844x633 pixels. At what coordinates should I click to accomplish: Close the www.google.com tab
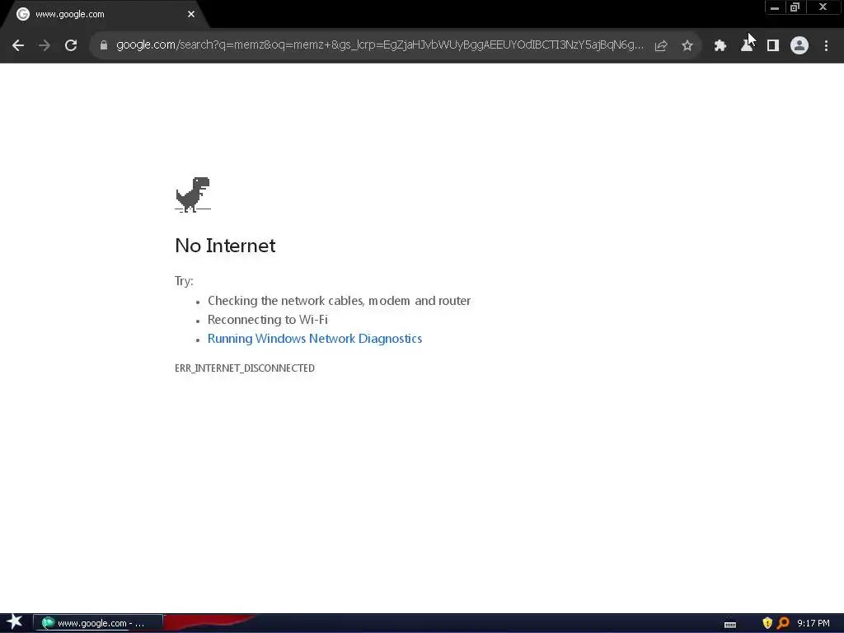[191, 15]
